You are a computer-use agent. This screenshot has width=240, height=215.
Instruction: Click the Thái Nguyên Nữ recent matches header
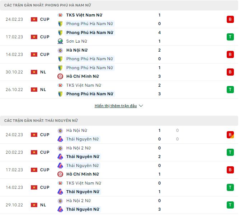(x=41, y=121)
